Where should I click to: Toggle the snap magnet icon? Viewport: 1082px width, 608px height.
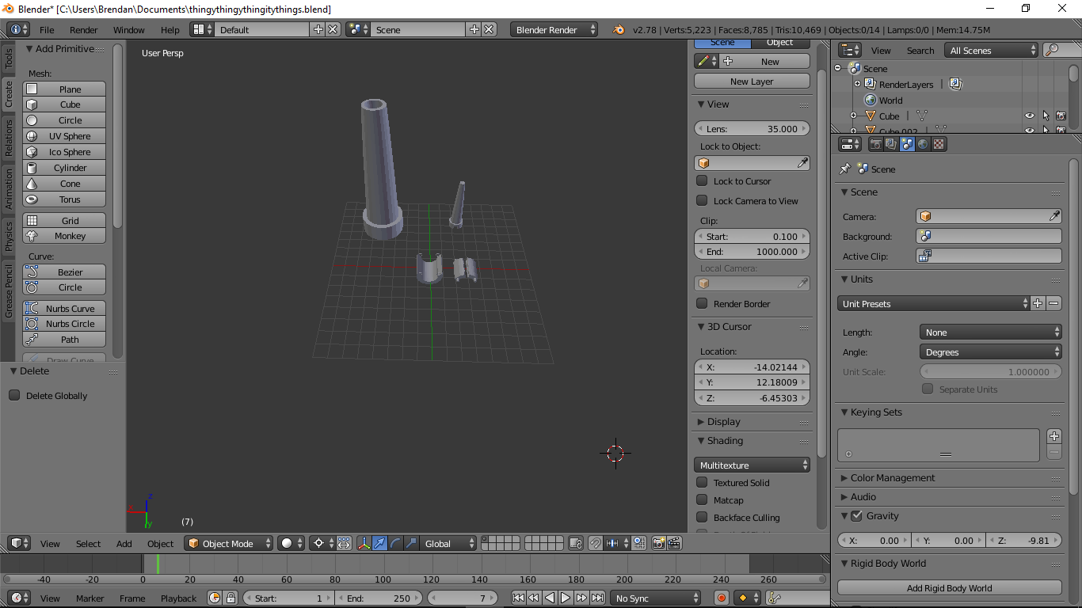pos(595,543)
